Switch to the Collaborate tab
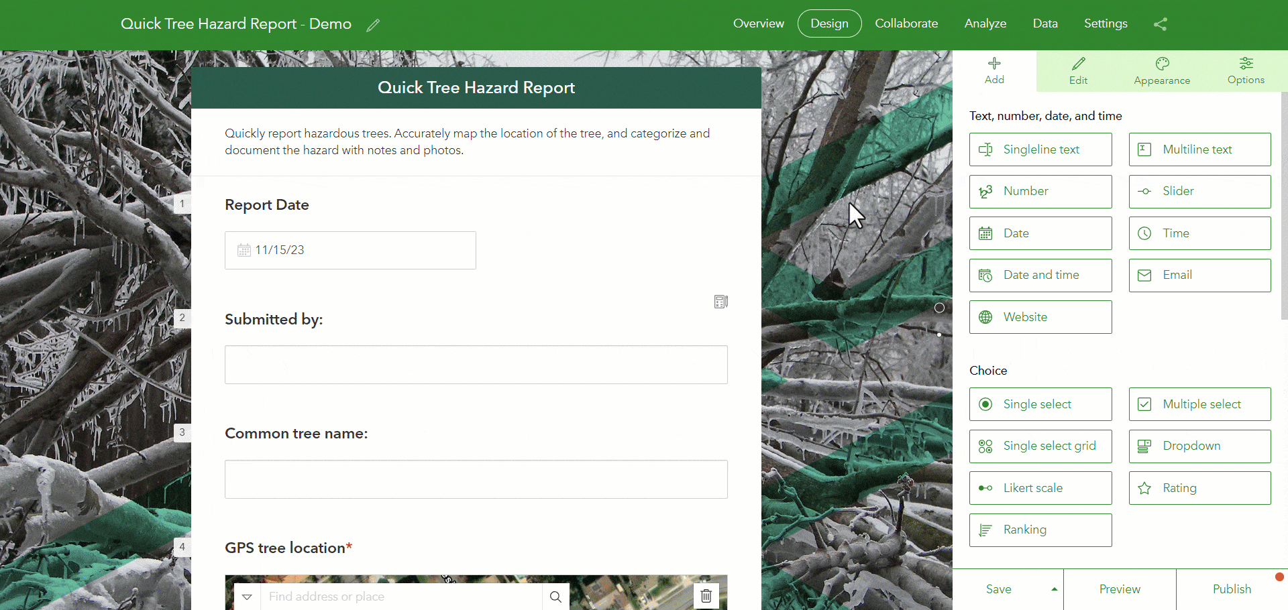Viewport: 1288px width, 610px height. [x=906, y=23]
